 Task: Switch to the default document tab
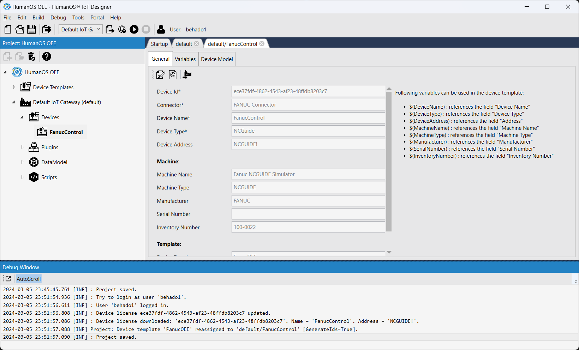[x=184, y=44]
